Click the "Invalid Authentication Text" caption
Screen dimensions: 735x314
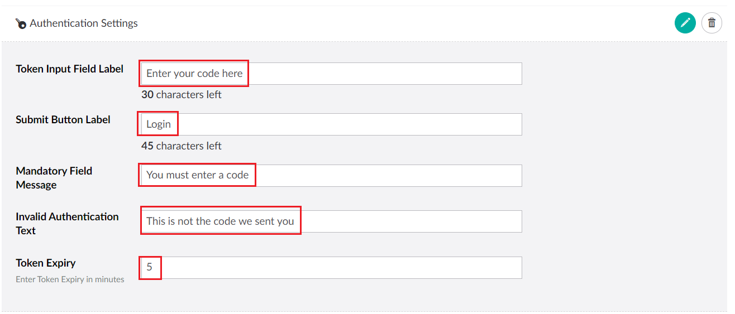point(67,223)
